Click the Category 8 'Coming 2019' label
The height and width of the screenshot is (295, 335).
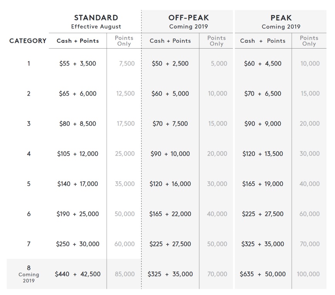coord(29,278)
